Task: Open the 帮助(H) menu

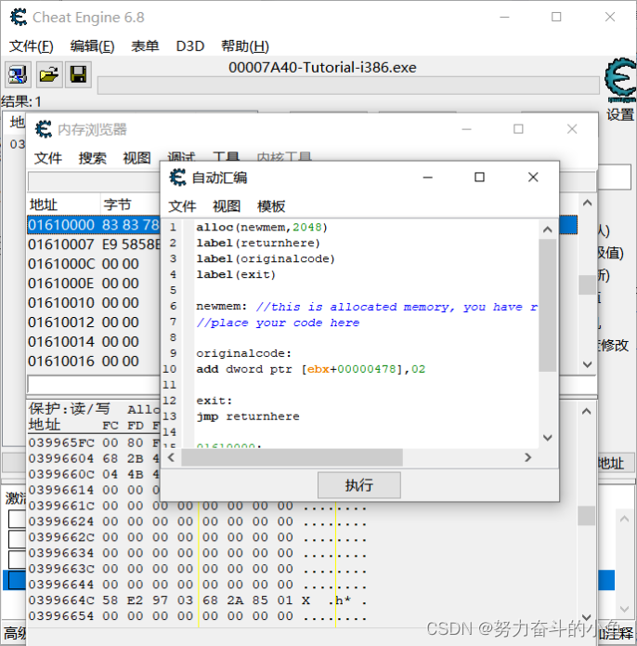Action: [245, 46]
